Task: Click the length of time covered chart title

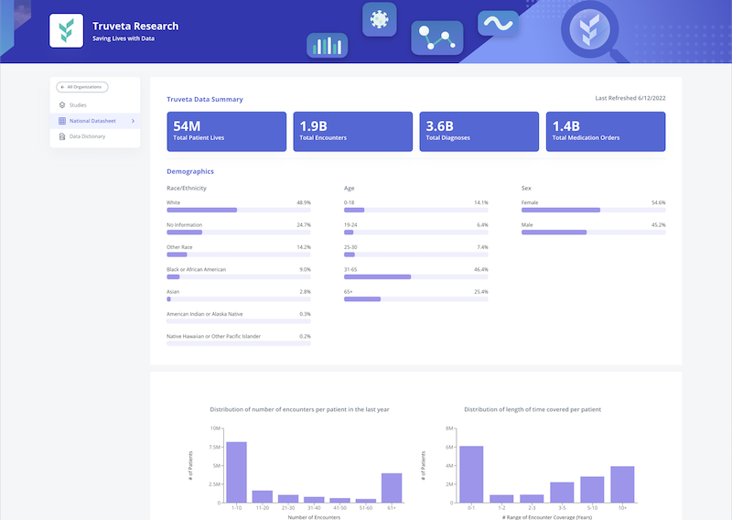Action: click(x=533, y=409)
